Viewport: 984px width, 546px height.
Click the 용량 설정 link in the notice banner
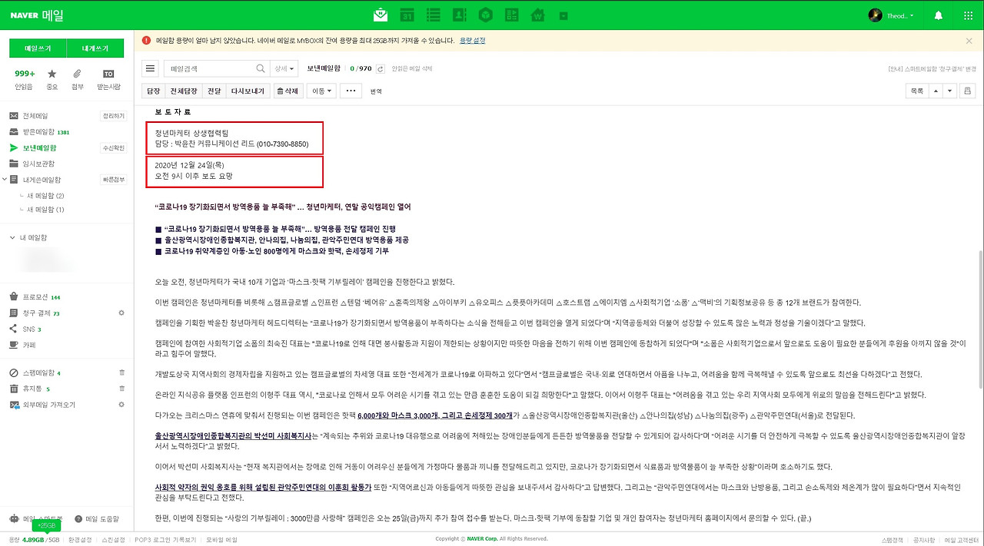(x=471, y=40)
